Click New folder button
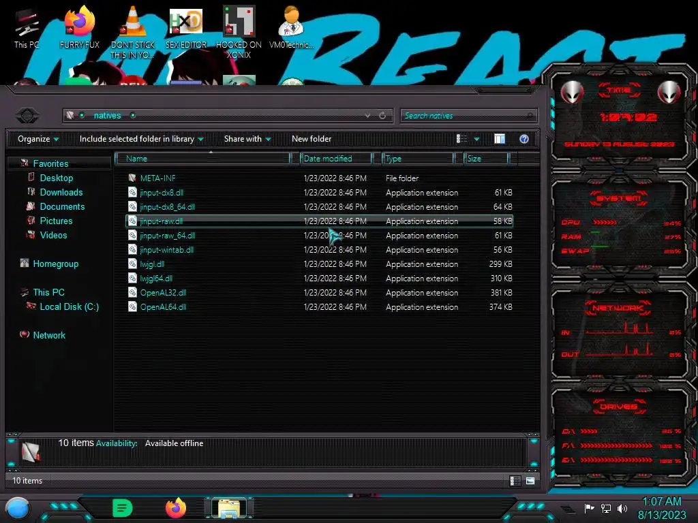698x523 pixels. pos(312,139)
